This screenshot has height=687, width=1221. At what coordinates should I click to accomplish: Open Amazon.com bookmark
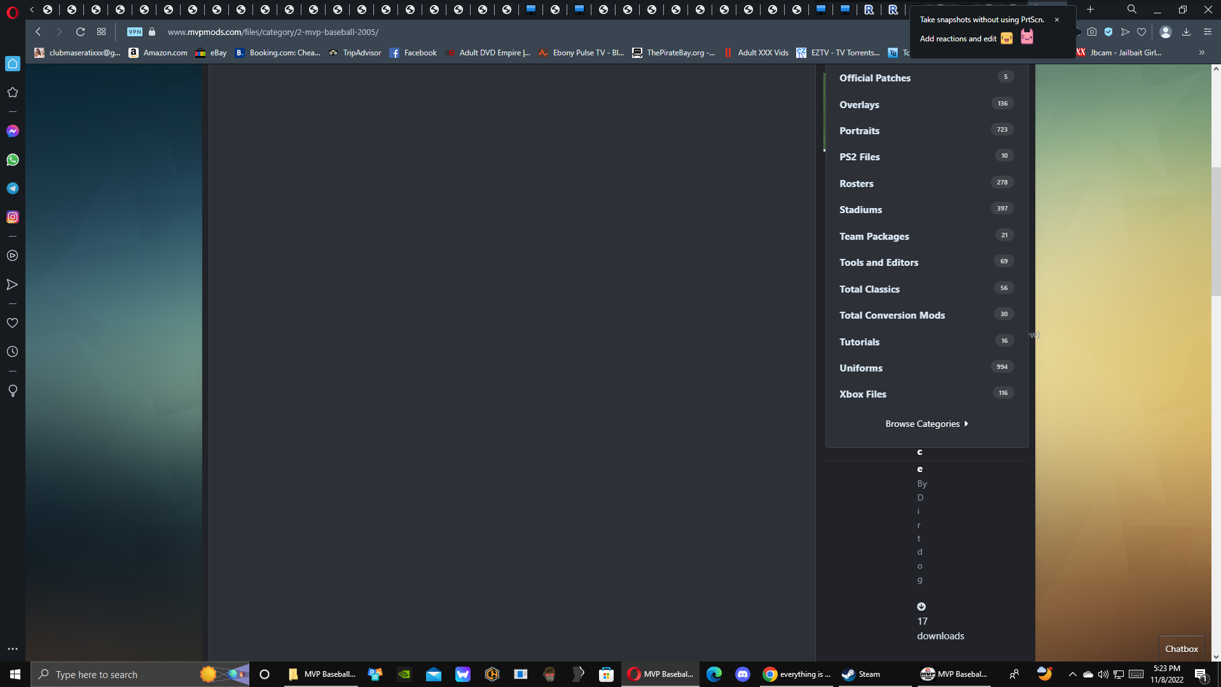pos(158,53)
